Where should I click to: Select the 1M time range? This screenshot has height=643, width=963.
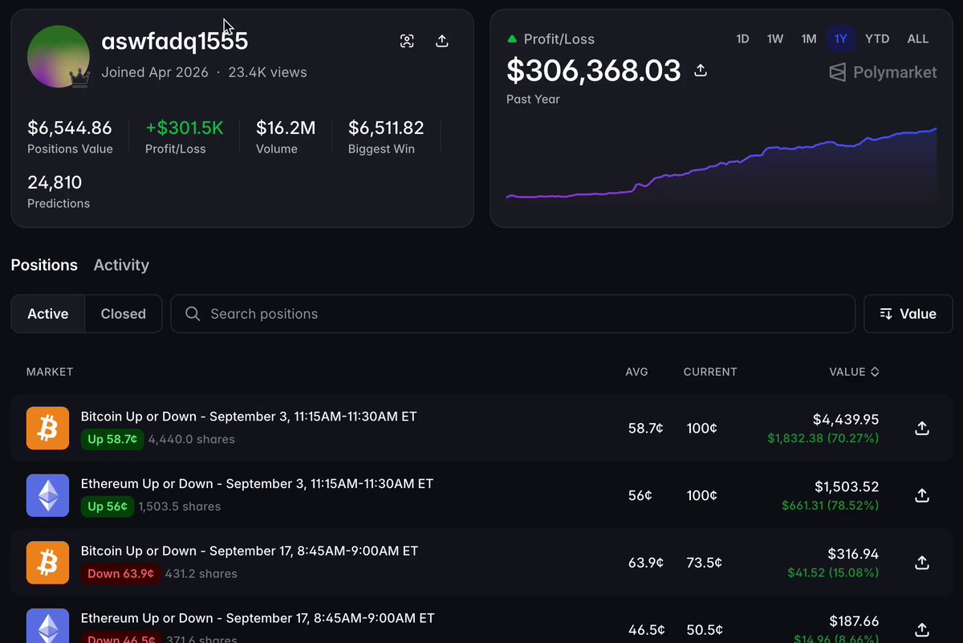coord(809,39)
